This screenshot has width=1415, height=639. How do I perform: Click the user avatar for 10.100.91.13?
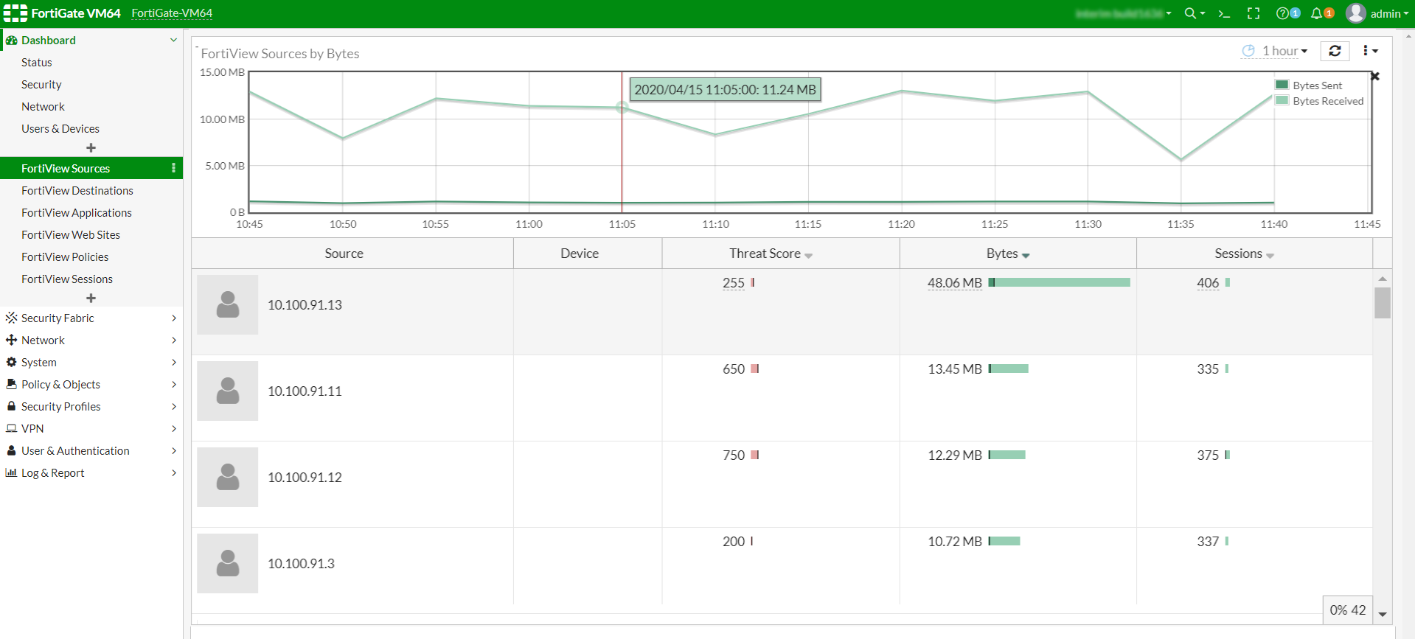click(228, 304)
